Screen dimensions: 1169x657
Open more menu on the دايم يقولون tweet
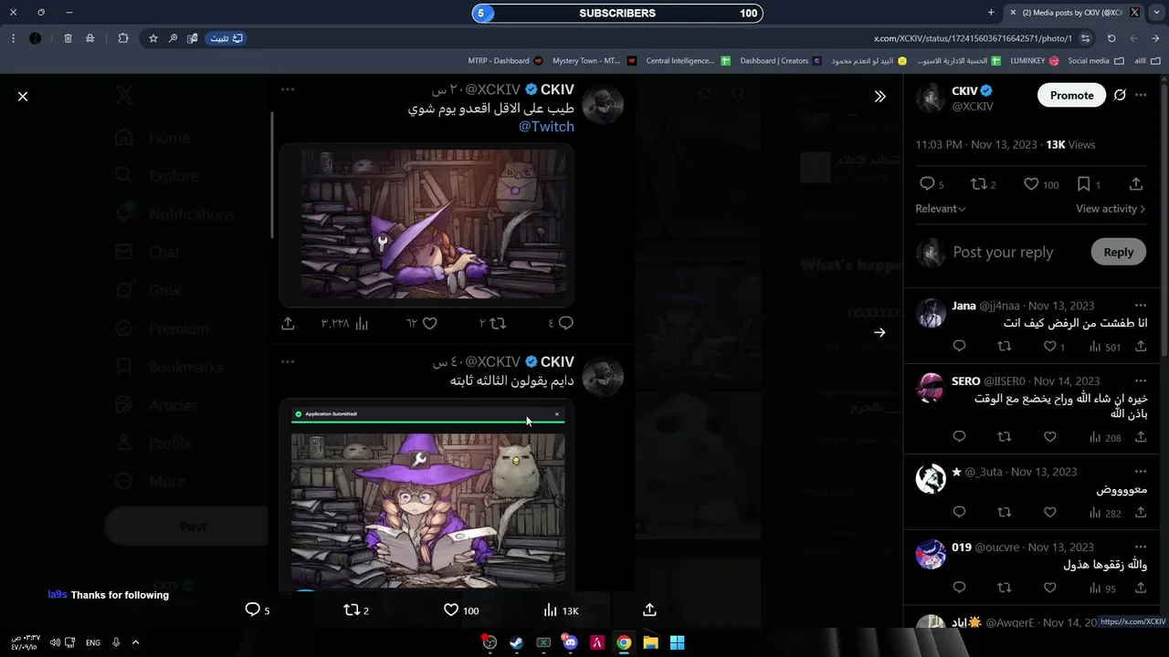[x=288, y=361]
